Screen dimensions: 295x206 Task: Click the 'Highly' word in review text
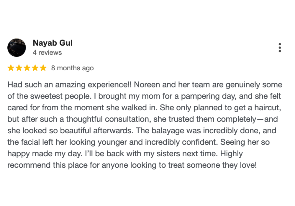232,154
